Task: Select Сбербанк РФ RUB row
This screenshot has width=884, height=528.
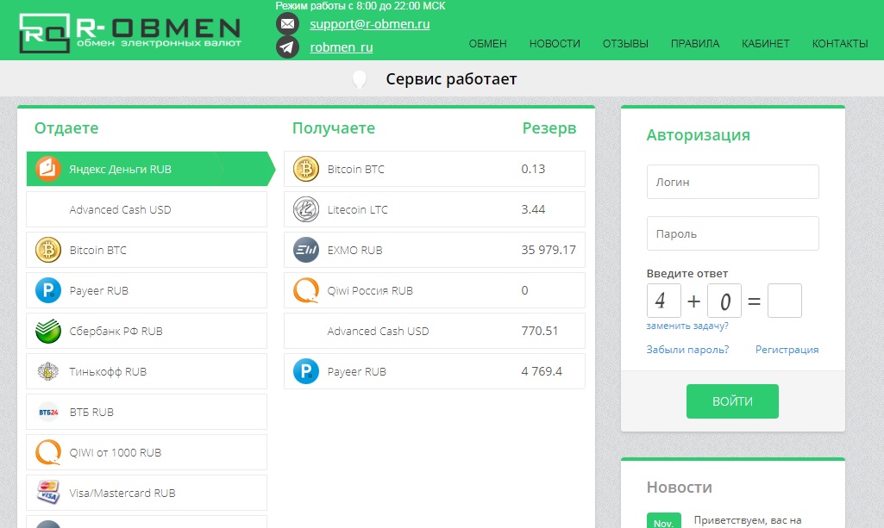Action: coord(147,331)
